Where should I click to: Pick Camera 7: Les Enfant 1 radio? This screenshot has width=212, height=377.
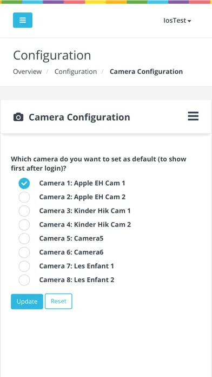tap(24, 266)
